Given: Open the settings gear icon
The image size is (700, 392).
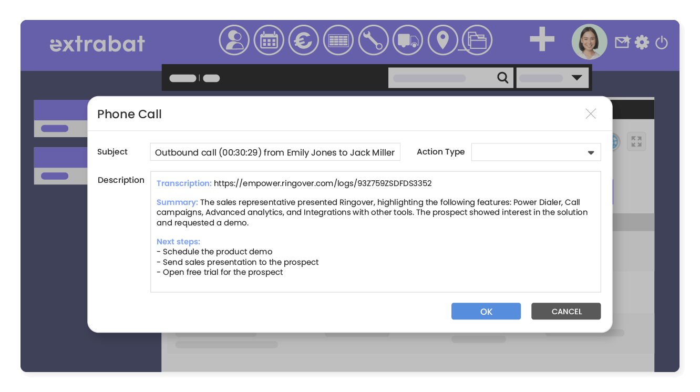Looking at the screenshot, I should [642, 42].
